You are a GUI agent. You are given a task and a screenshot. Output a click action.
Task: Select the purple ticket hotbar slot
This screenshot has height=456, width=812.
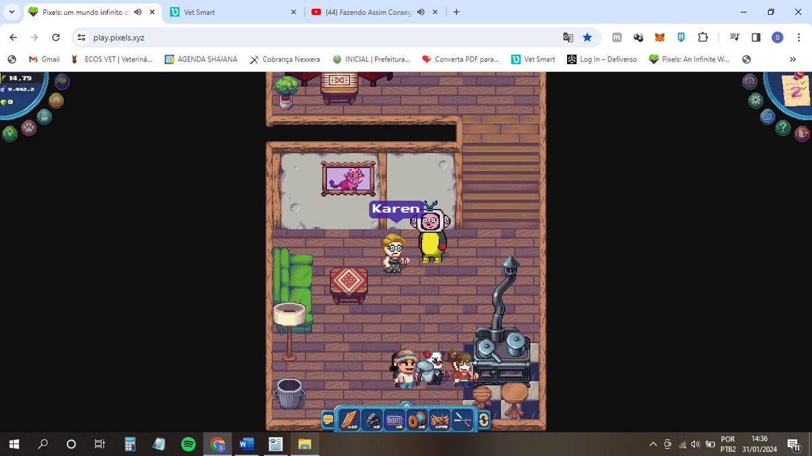[x=395, y=420]
